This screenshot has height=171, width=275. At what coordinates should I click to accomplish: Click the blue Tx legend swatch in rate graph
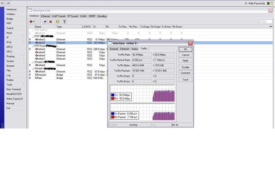click(x=113, y=95)
